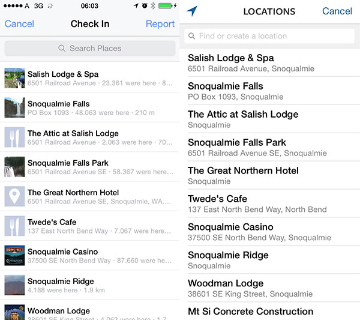Tap the battery charging bolt indicator
This screenshot has height=320, width=360.
tap(175, 6)
